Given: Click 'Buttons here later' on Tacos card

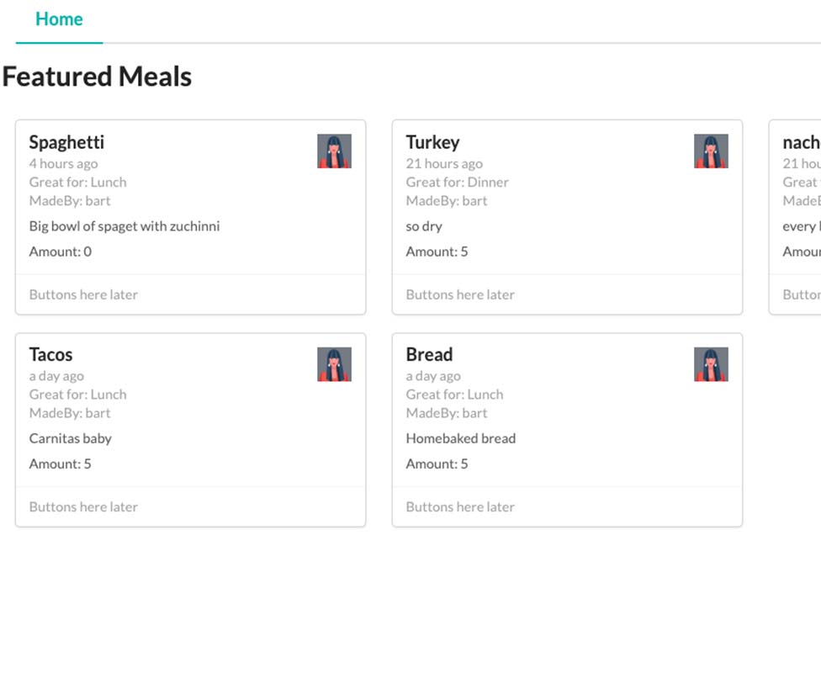Looking at the screenshot, I should click(x=83, y=507).
